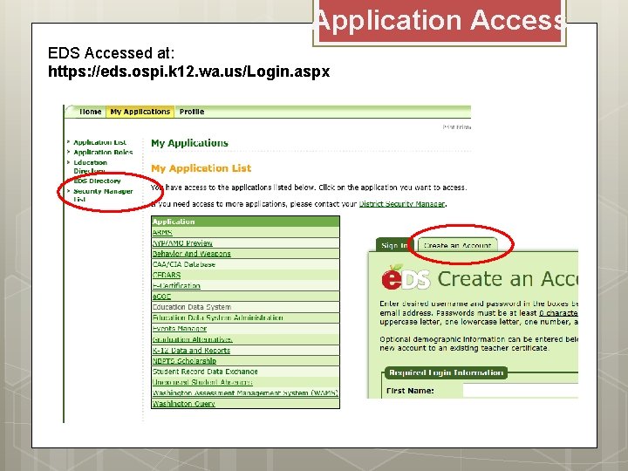628x471 pixels.
Task: Open Behavior And Weapons application
Action: point(191,254)
